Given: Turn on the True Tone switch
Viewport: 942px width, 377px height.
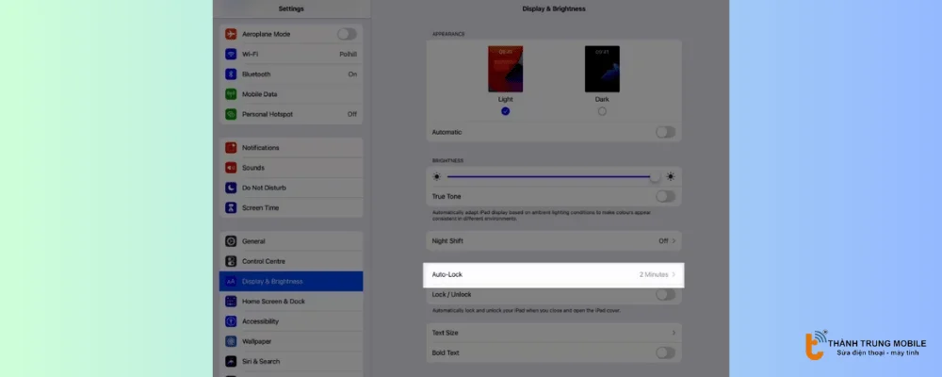Looking at the screenshot, I should [x=665, y=196].
